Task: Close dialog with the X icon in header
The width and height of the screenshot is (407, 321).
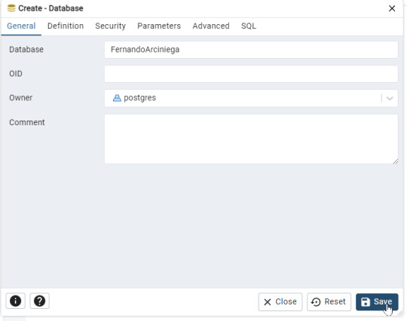Action: [392, 8]
